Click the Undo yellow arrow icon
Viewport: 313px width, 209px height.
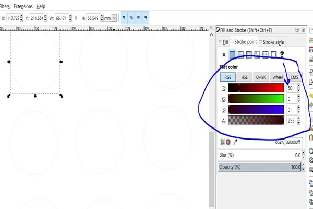click(x=311, y=96)
